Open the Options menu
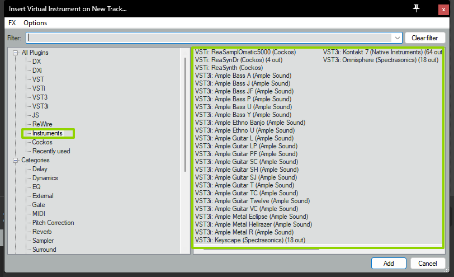The image size is (454, 277). pyautogui.click(x=35, y=23)
